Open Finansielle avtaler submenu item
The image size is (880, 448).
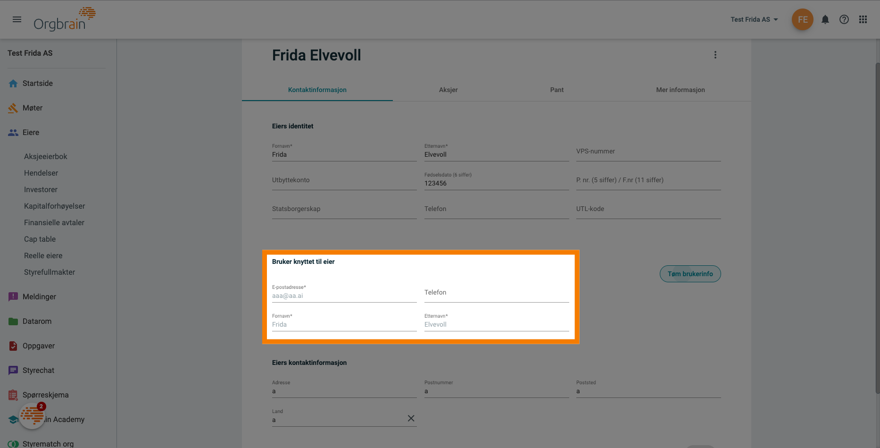pyautogui.click(x=54, y=223)
